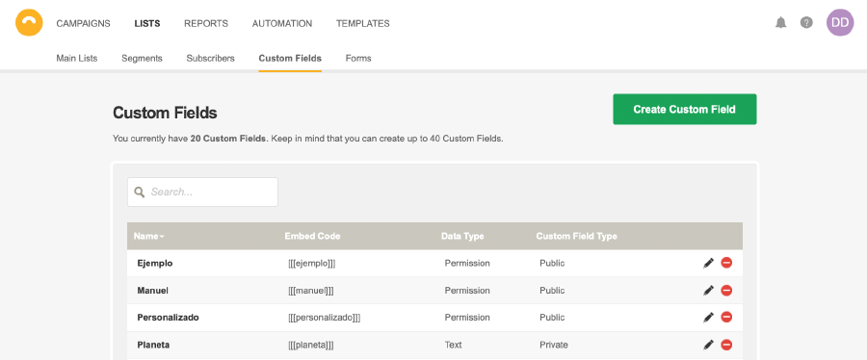The height and width of the screenshot is (360, 867).
Task: Delete the Ejemplo custom field
Action: point(726,263)
